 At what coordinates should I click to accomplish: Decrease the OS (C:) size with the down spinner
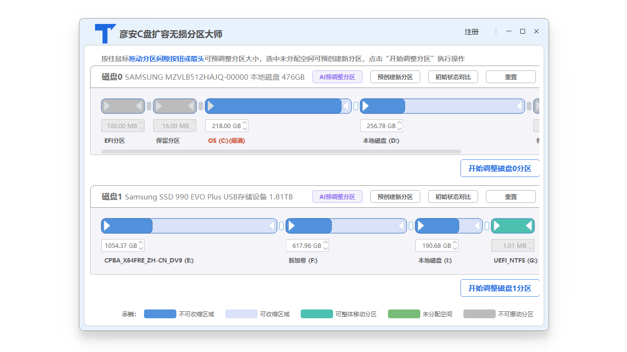point(245,129)
